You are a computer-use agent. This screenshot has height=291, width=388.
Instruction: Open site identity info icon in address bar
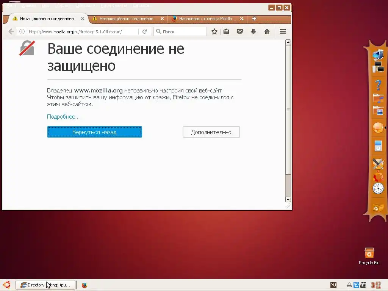pyautogui.click(x=22, y=32)
